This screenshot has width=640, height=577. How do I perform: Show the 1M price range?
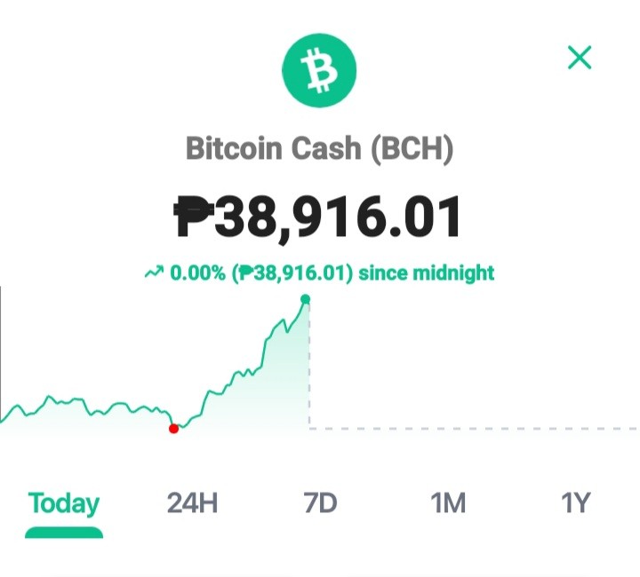448,502
